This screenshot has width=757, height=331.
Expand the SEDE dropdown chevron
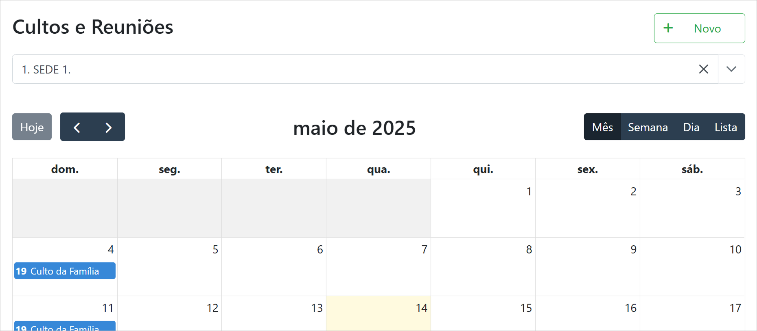[731, 69]
